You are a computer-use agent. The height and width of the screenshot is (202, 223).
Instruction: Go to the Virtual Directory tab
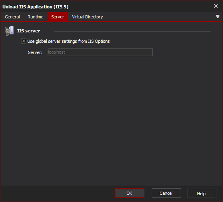(x=88, y=17)
